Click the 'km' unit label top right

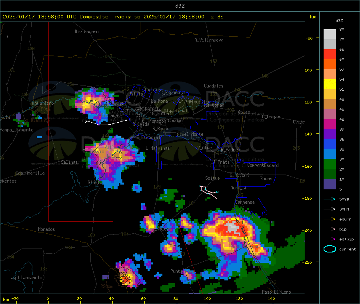pos(313,17)
